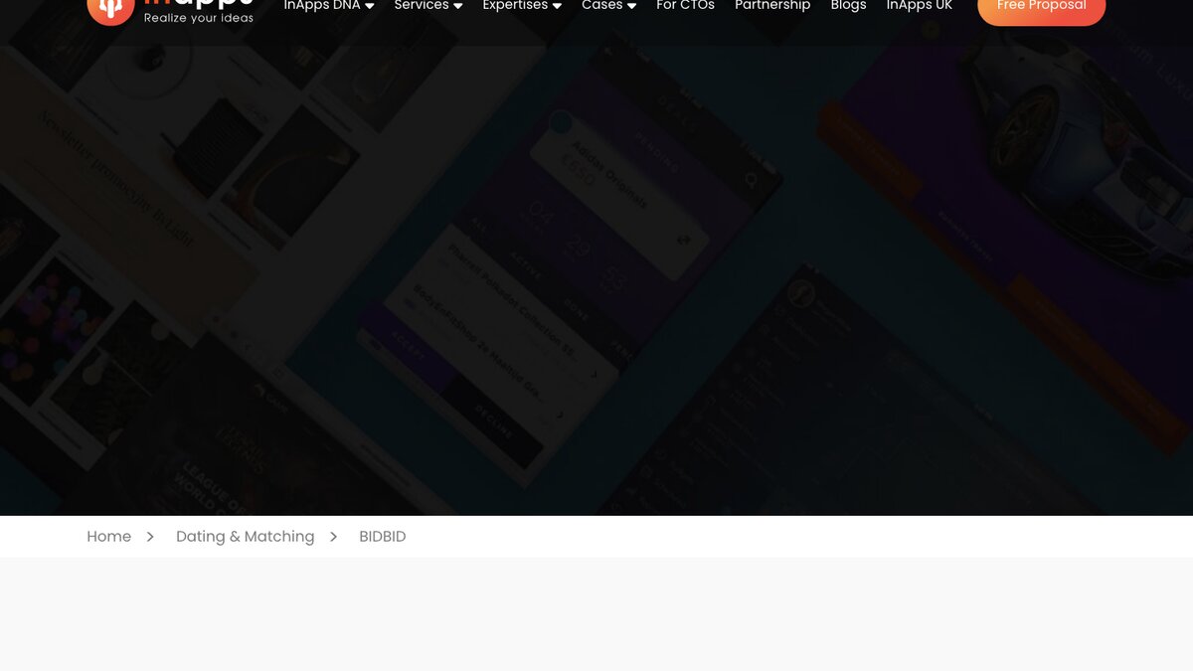Image resolution: width=1193 pixels, height=671 pixels.
Task: Click the dropdown arrow beside InApps DNA
Action: tap(369, 5)
